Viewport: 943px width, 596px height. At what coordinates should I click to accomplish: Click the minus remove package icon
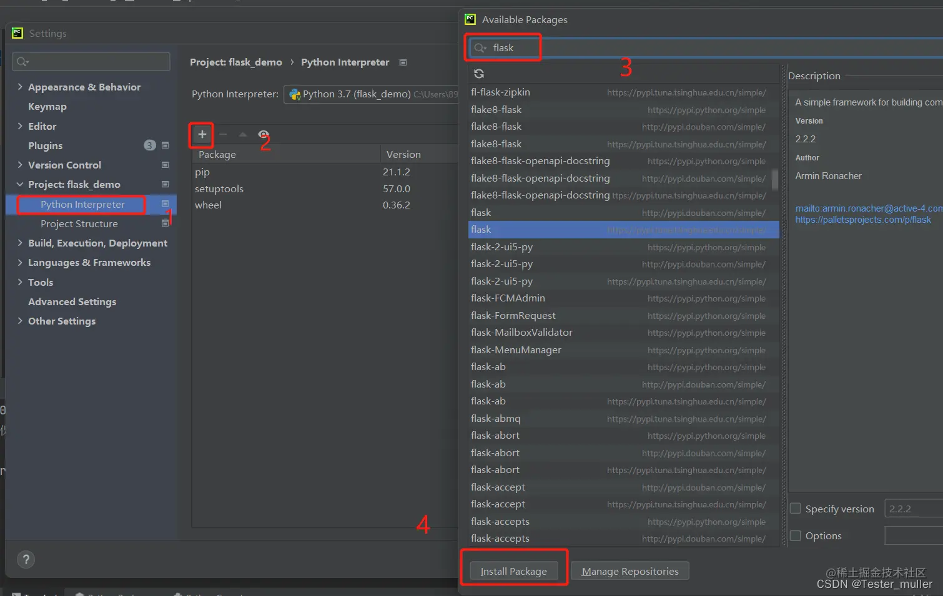pyautogui.click(x=223, y=134)
